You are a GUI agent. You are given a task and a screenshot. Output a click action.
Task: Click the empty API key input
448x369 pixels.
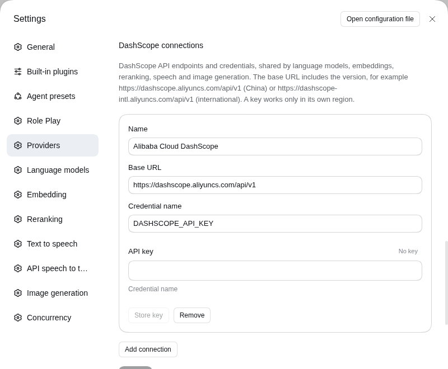click(275, 271)
